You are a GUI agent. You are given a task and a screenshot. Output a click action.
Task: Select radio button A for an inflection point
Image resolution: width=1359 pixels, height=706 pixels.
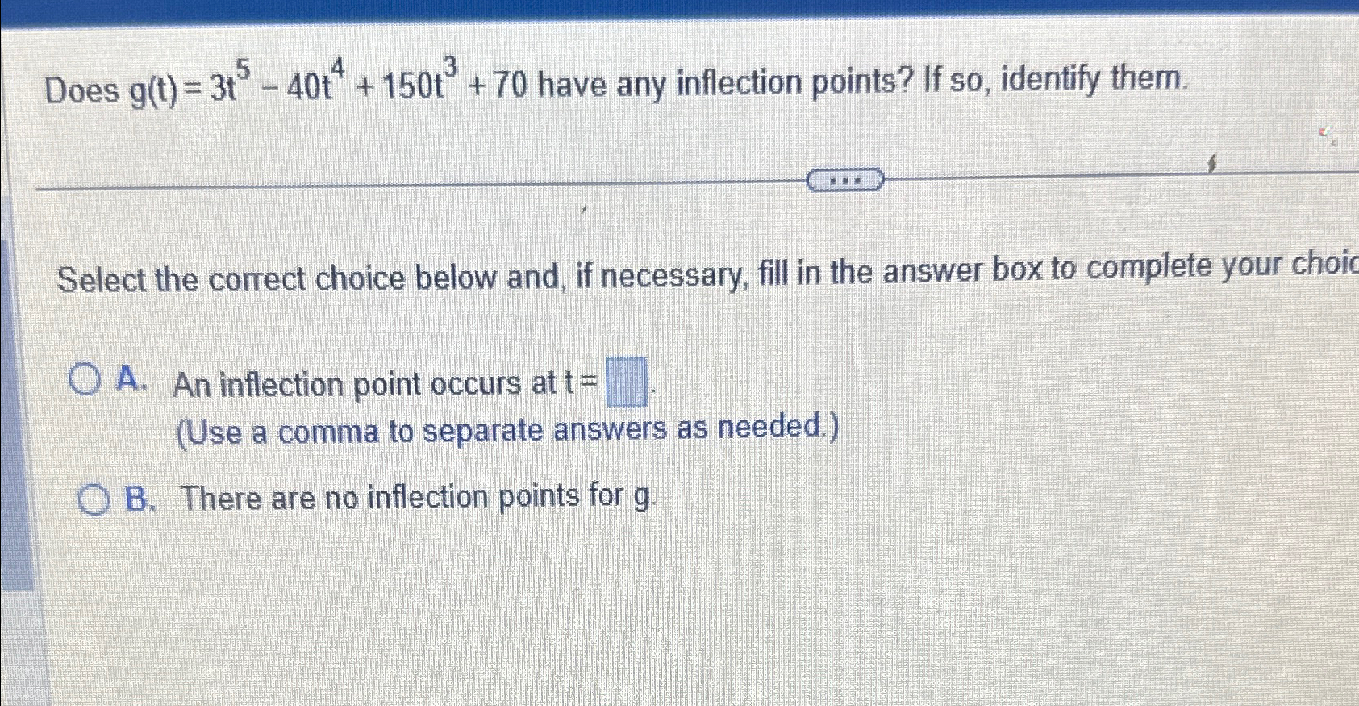pyautogui.click(x=86, y=379)
